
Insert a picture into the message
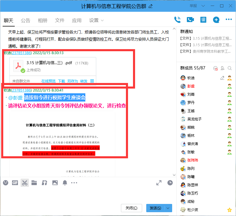[55, 183]
